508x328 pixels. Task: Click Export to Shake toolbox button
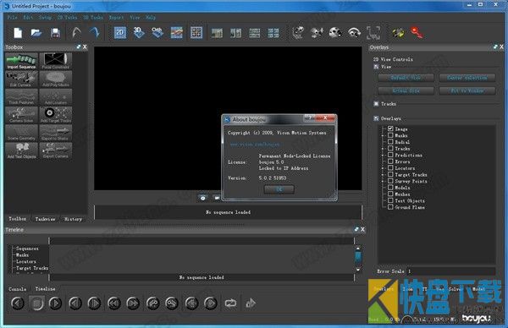[x=56, y=133]
